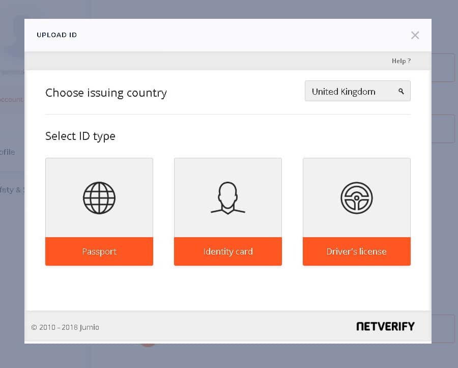Click the magnifier icon in country field
The height and width of the screenshot is (368, 458).
tap(401, 92)
